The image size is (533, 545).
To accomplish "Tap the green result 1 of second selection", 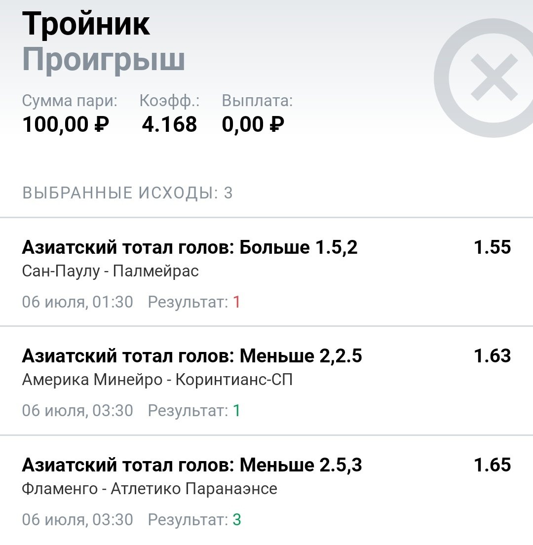I will pyautogui.click(x=236, y=410).
